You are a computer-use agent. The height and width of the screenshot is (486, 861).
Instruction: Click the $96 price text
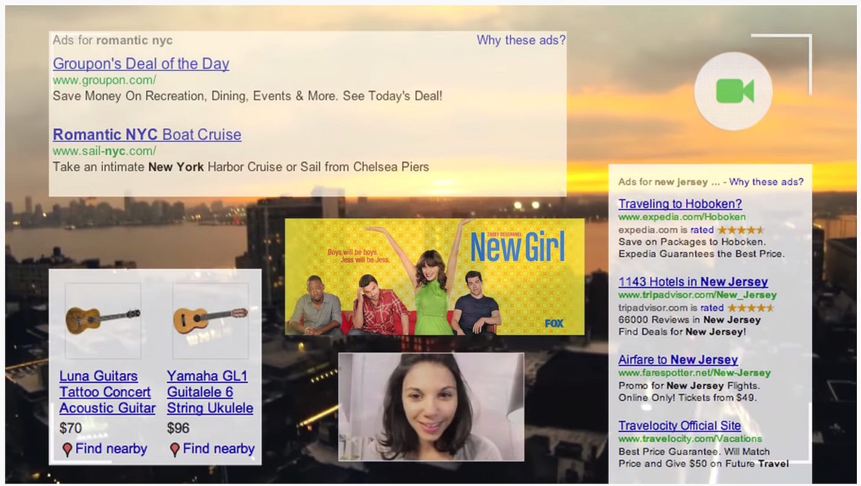click(x=178, y=428)
